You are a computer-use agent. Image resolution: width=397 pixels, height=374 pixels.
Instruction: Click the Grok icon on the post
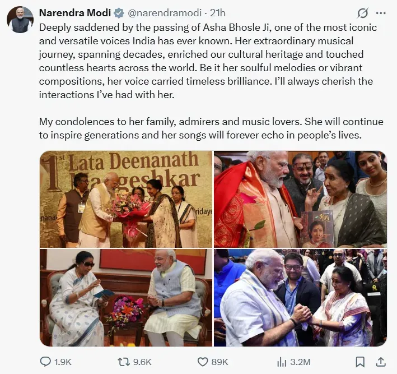click(x=362, y=13)
